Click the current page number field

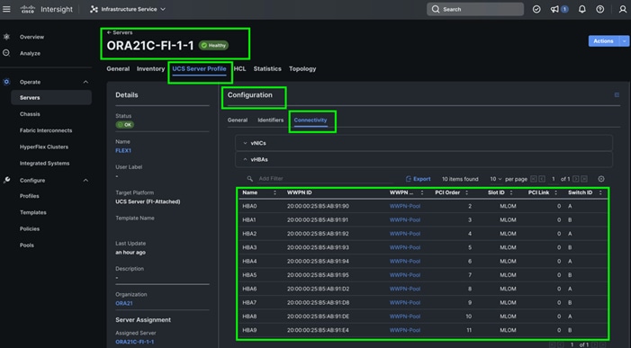coord(554,179)
